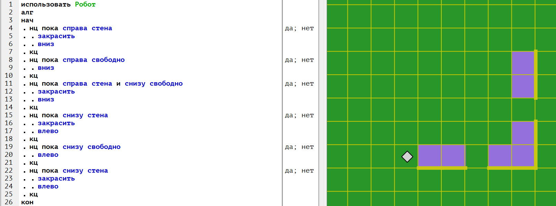Click the 'алг' keyword on line 2
This screenshot has width=556, height=206.
[27, 12]
